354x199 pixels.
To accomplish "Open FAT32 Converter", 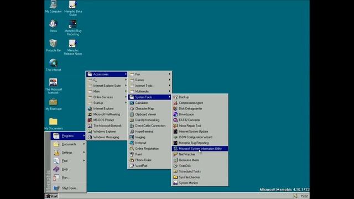I will [x=200, y=120].
